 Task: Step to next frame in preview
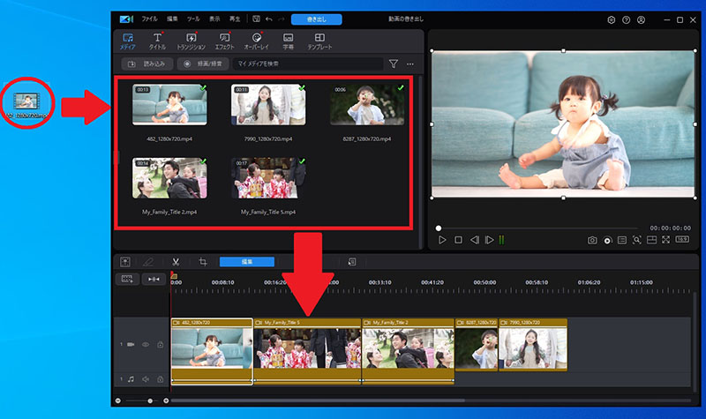(x=490, y=240)
